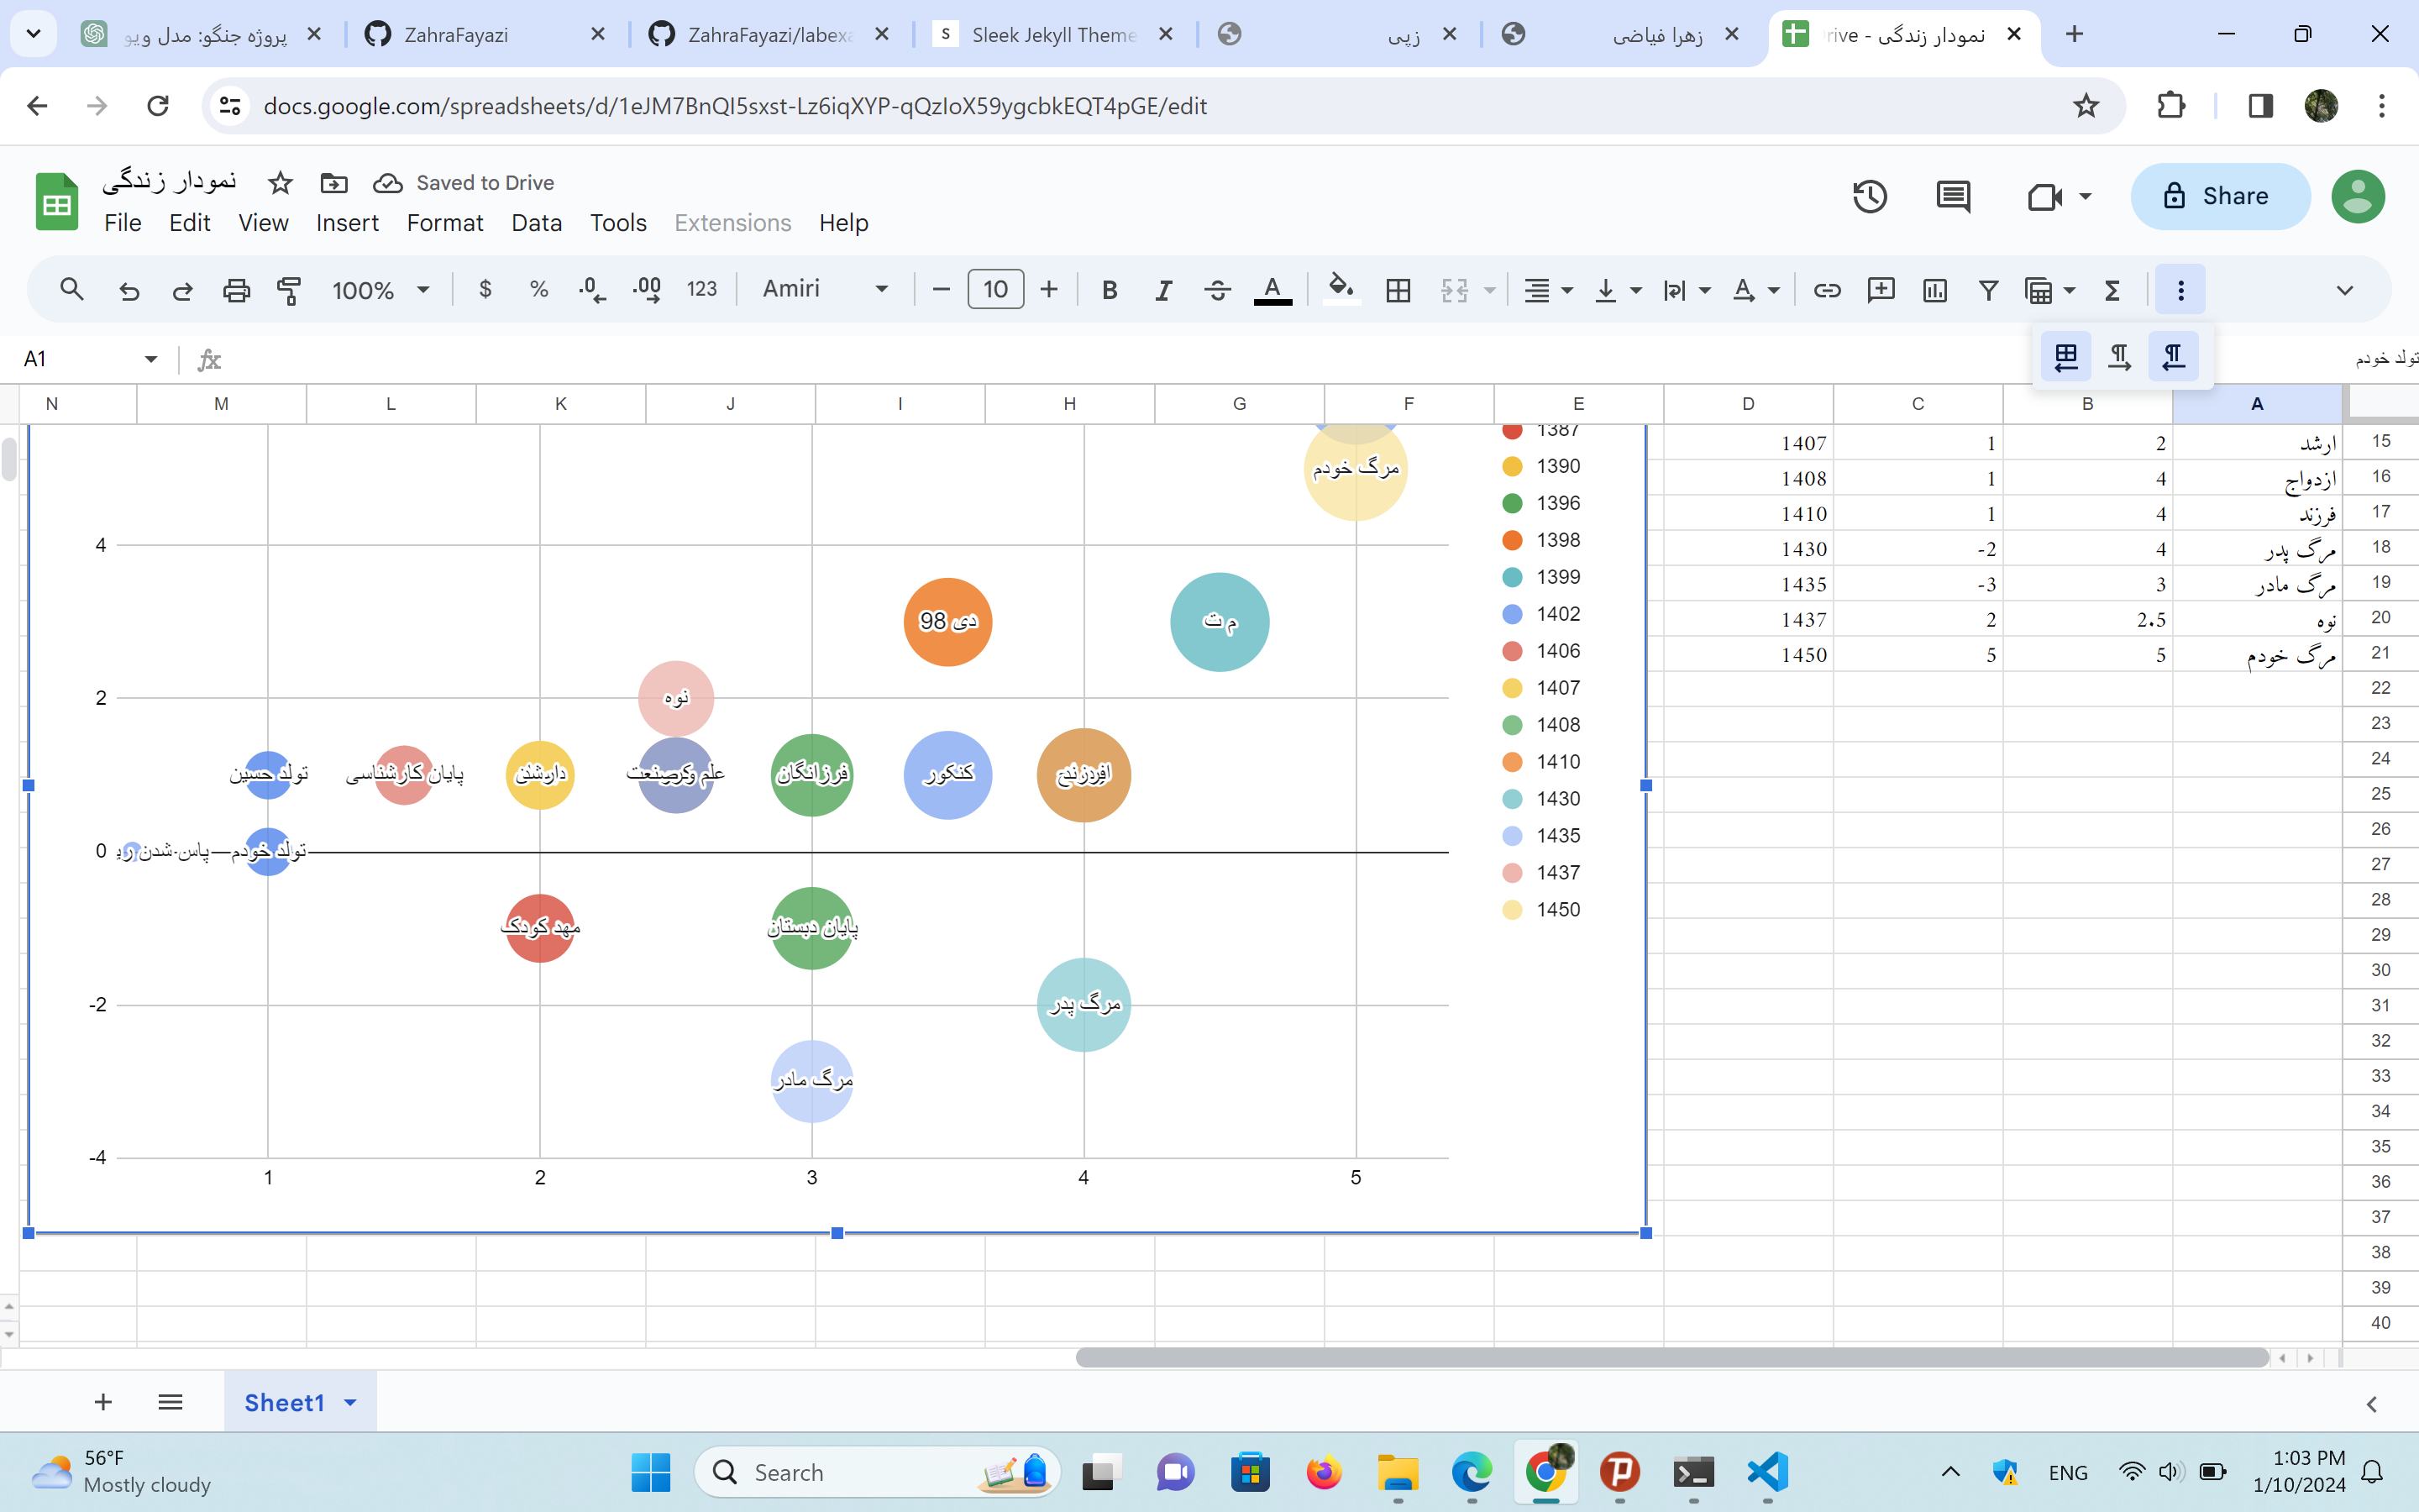Open the comments speech bubble icon
Image resolution: width=2419 pixels, height=1512 pixels.
1952,196
